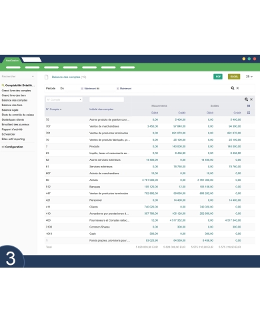Viewport: 260px width, 323px height.
Task: Open Grand livre des comptes in the sidebar
Action: pos(16,91)
